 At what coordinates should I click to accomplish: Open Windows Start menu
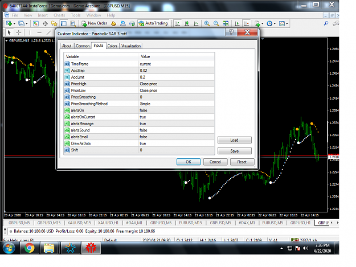(9, 248)
